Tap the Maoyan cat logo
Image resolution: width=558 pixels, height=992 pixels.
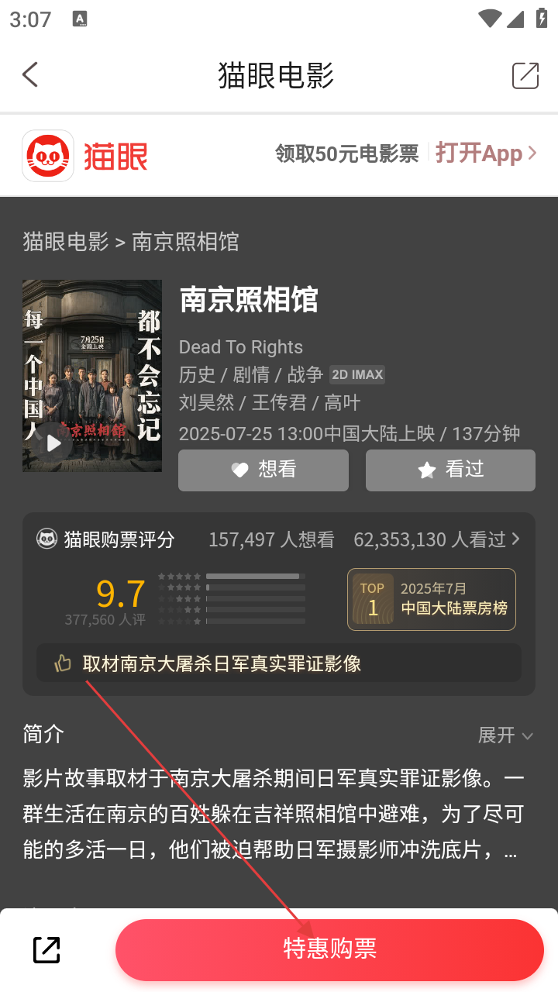48,156
